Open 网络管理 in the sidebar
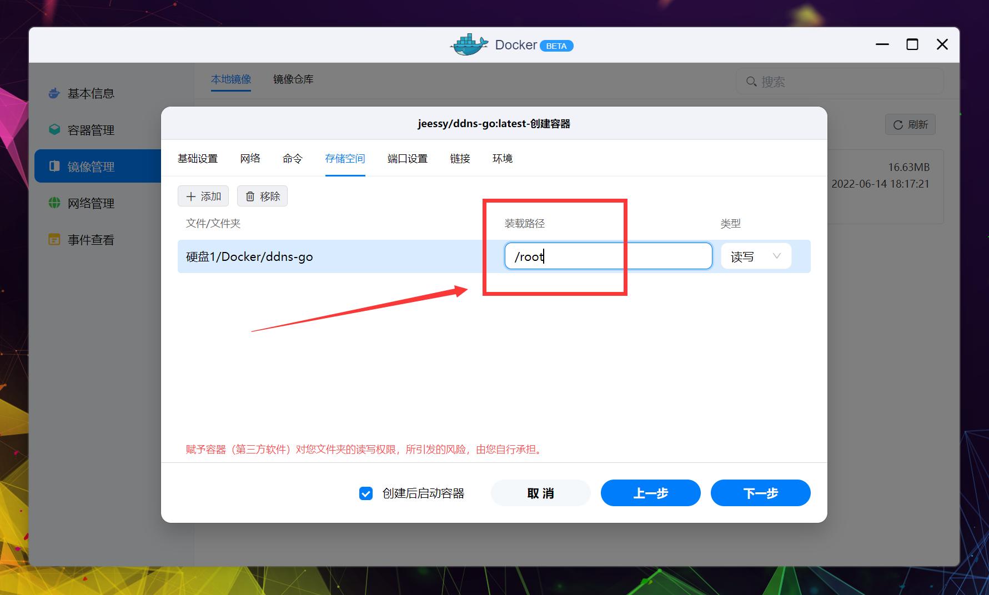Screen dimensions: 989x595 pyautogui.click(x=91, y=203)
